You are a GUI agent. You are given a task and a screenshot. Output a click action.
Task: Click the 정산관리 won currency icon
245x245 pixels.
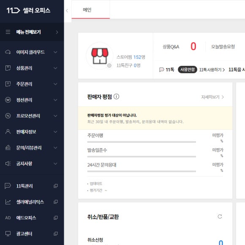click(8, 100)
